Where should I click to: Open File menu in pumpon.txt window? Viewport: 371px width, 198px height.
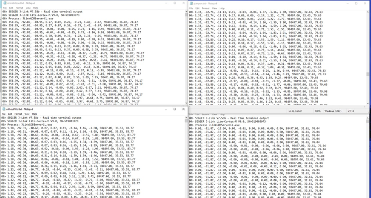tap(191, 8)
